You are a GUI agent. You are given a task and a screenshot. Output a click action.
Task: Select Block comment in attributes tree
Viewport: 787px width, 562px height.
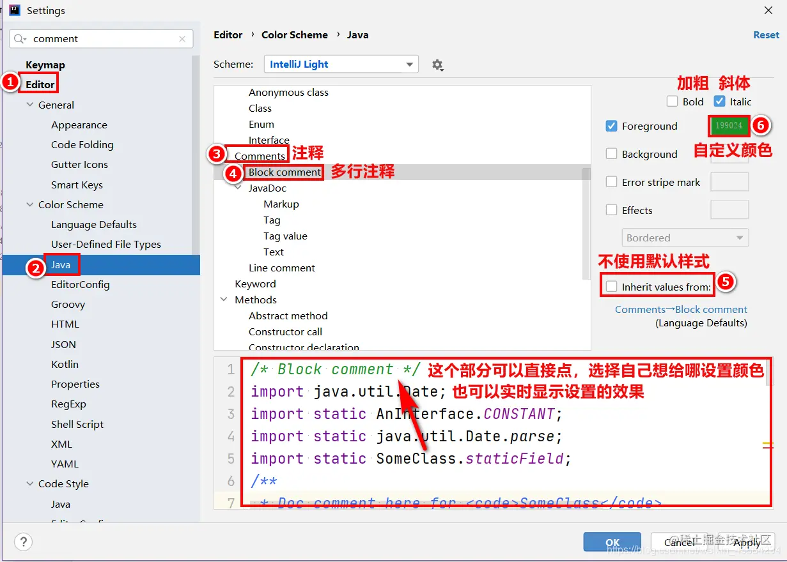[285, 172]
